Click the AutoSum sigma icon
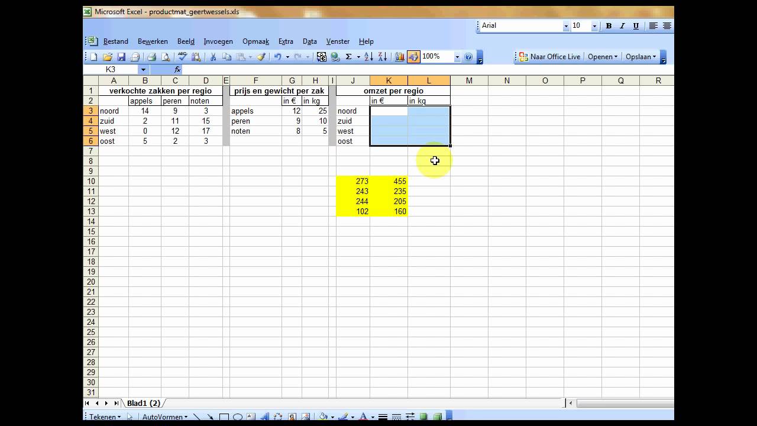This screenshot has height=426, width=757. coord(348,57)
